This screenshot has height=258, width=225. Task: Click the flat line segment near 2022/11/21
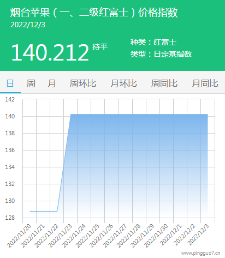(x=43, y=211)
